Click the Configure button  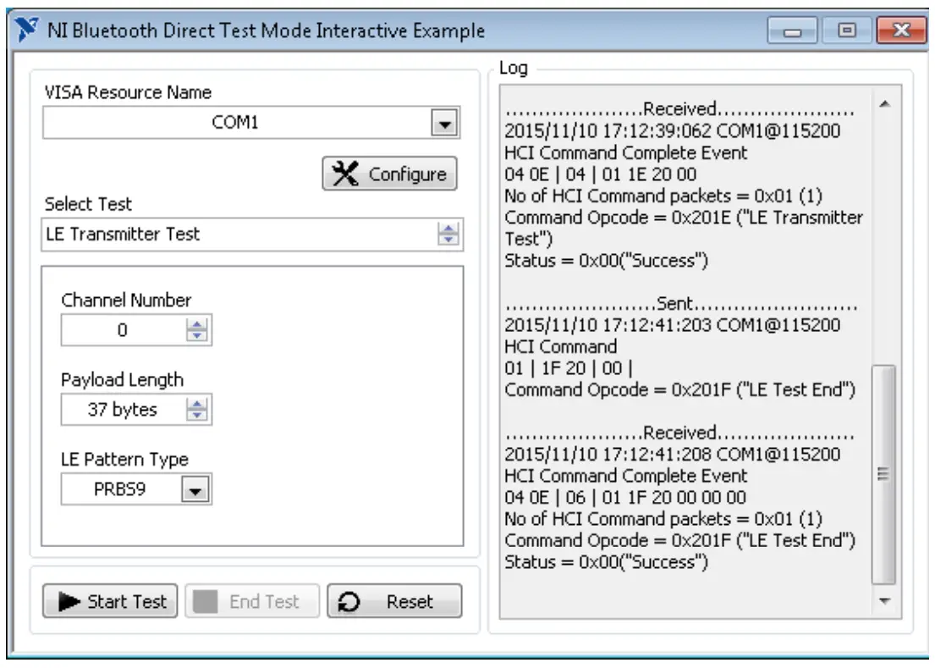click(389, 174)
